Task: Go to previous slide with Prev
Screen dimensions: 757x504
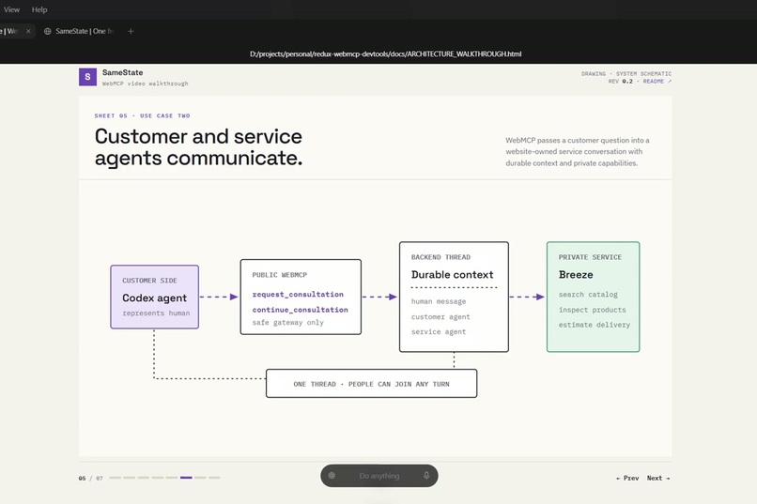Action: pyautogui.click(x=627, y=478)
